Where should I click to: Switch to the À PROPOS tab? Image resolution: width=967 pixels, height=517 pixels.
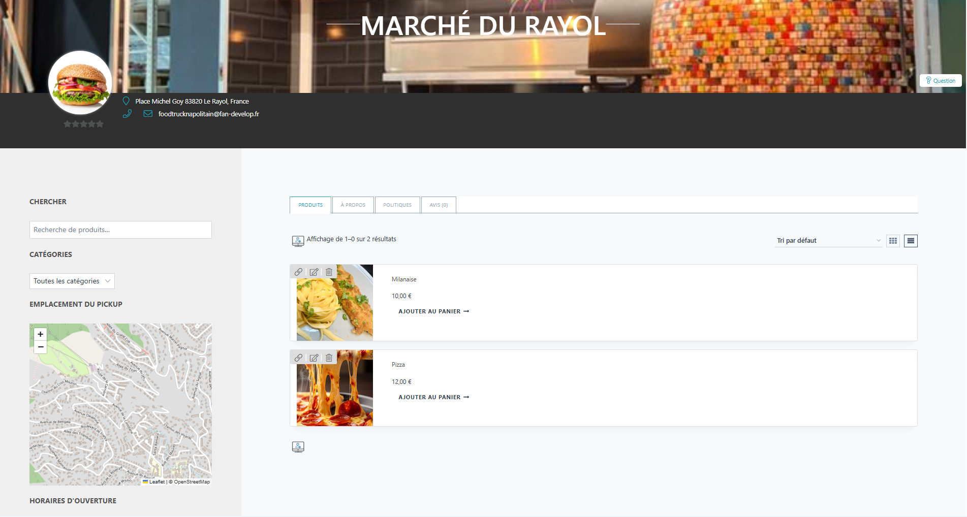click(x=353, y=205)
